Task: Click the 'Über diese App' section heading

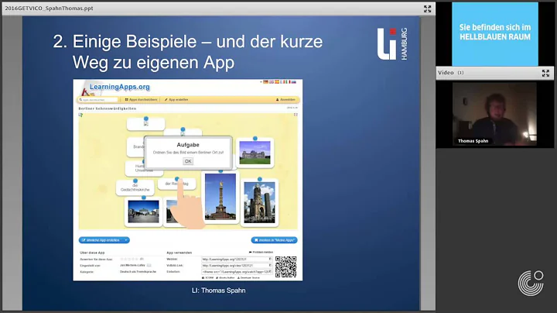Action: click(x=92, y=253)
